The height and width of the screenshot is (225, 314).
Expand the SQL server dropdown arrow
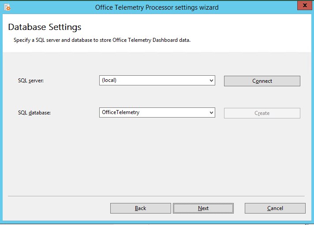click(211, 81)
